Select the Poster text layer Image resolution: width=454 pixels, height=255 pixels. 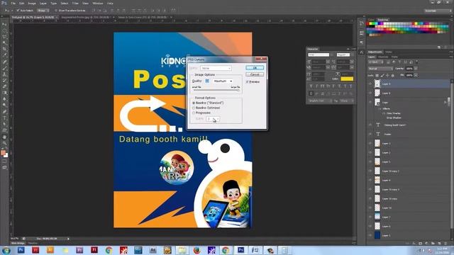[x=409, y=134]
